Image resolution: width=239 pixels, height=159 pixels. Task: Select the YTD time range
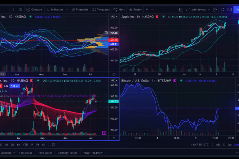pyautogui.click(x=25, y=145)
